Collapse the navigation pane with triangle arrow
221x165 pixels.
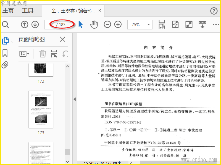[75, 99]
